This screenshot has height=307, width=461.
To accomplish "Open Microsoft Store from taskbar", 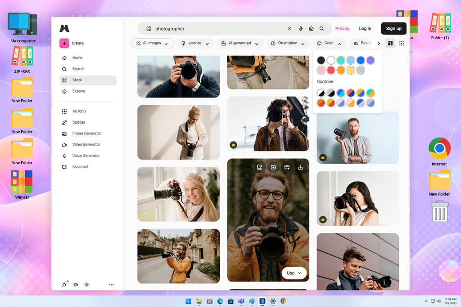I will [230, 301].
